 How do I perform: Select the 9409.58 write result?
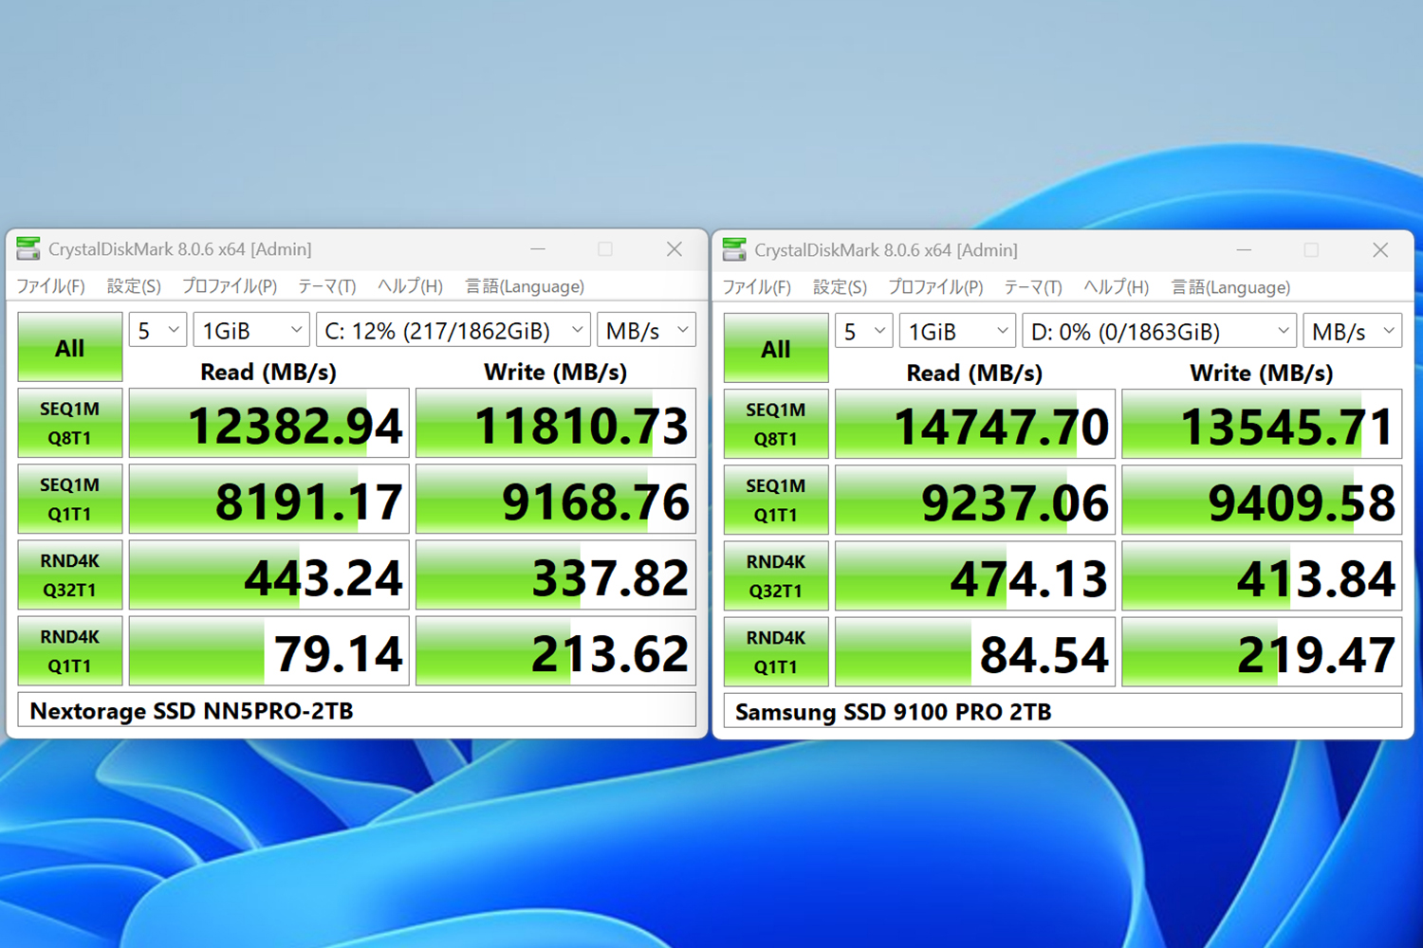tap(1262, 500)
